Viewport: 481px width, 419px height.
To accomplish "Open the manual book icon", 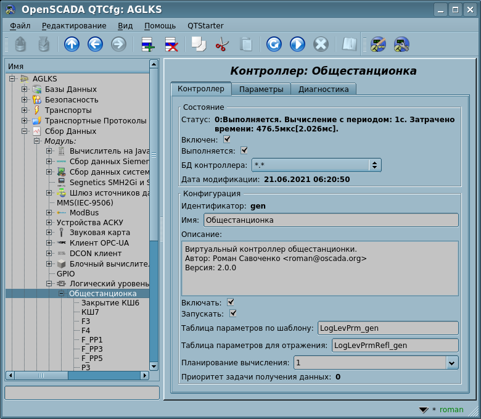I will (349, 44).
